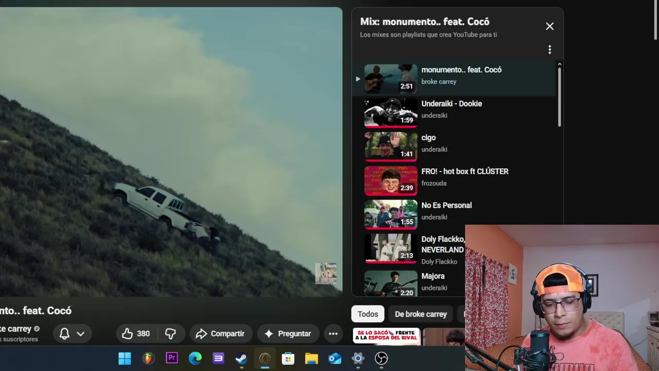This screenshot has width=659, height=371.
Task: Click the Majora thumbnail showing 2:20
Action: click(391, 283)
